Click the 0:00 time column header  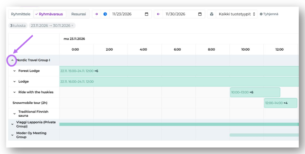pos(75,49)
